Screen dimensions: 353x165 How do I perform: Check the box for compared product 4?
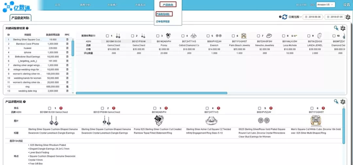point(207,108)
